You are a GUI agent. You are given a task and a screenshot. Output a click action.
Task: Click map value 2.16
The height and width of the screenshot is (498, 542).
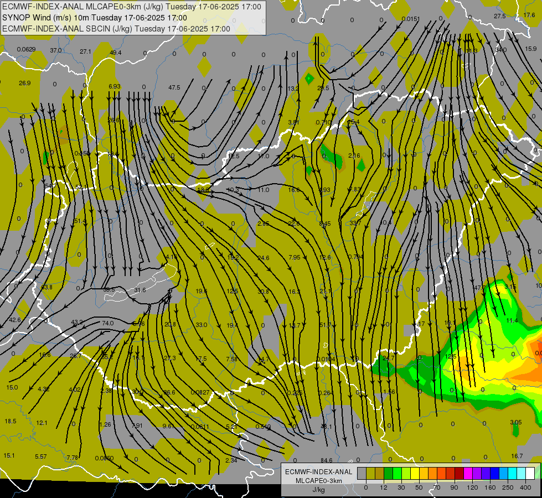[x=354, y=155]
